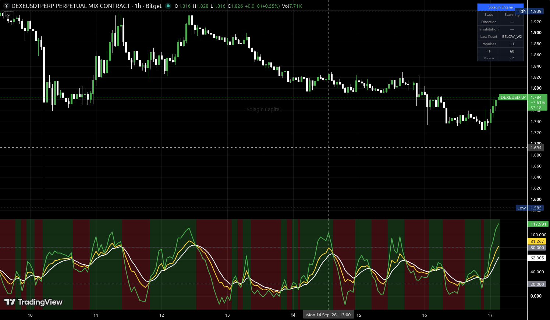
Task: Click the 1.900 price scale label
Action: coord(536,33)
